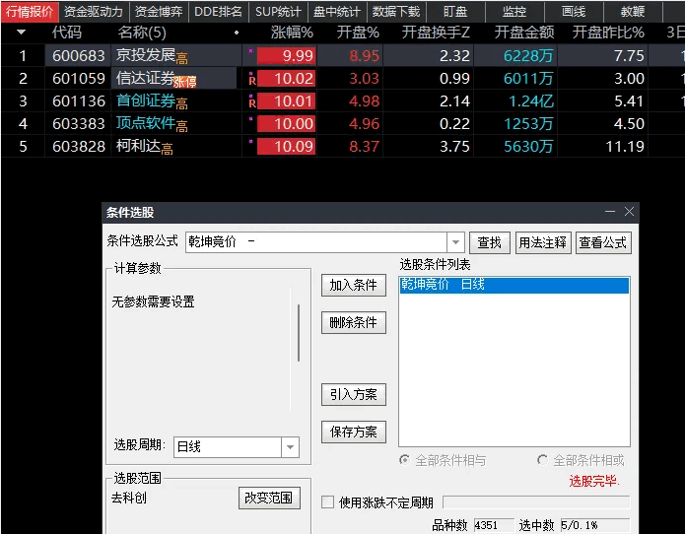Switch to the 资金博弈 tab
This screenshot has height=534, width=685.
(159, 12)
